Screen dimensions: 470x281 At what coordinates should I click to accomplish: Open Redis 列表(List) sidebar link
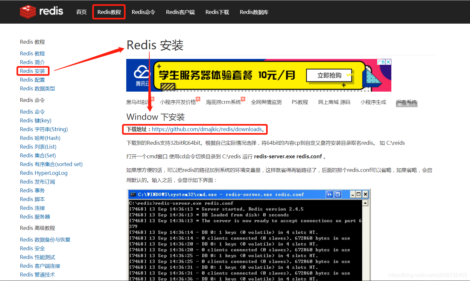point(38,147)
